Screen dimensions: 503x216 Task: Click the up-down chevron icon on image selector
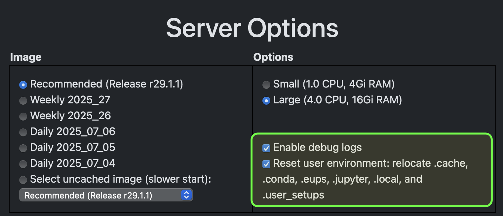(x=186, y=195)
